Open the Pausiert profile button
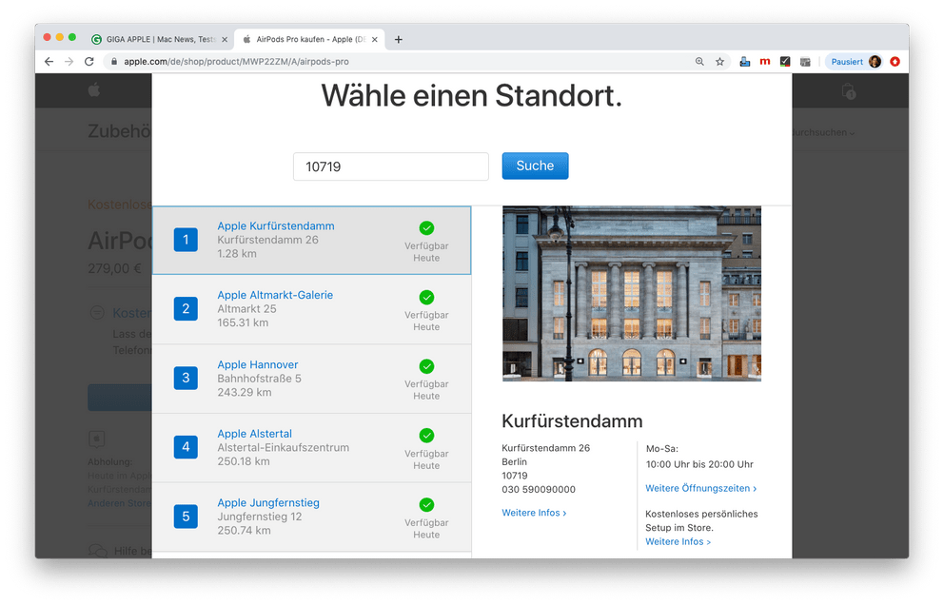The width and height of the screenshot is (944, 605). (855, 62)
